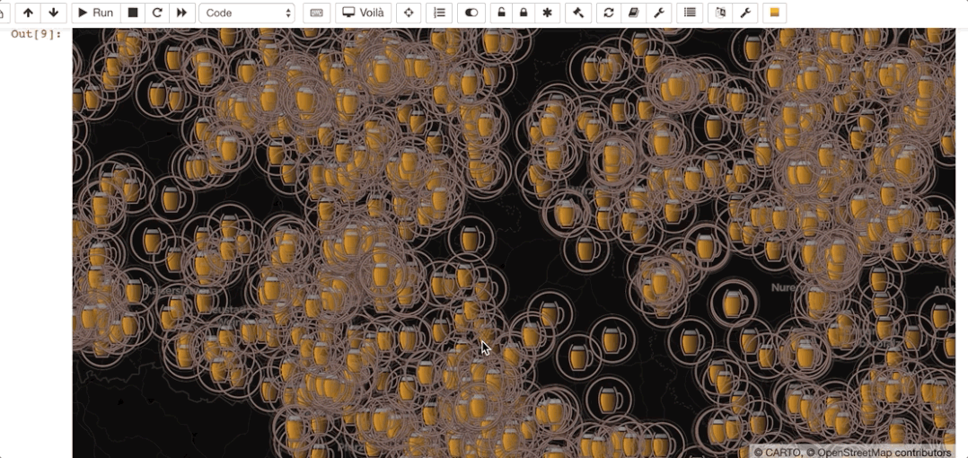Click the open padlock unlock icon

502,13
